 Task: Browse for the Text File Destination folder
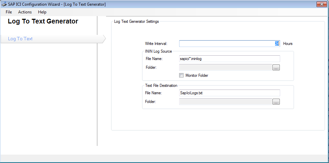[276, 102]
